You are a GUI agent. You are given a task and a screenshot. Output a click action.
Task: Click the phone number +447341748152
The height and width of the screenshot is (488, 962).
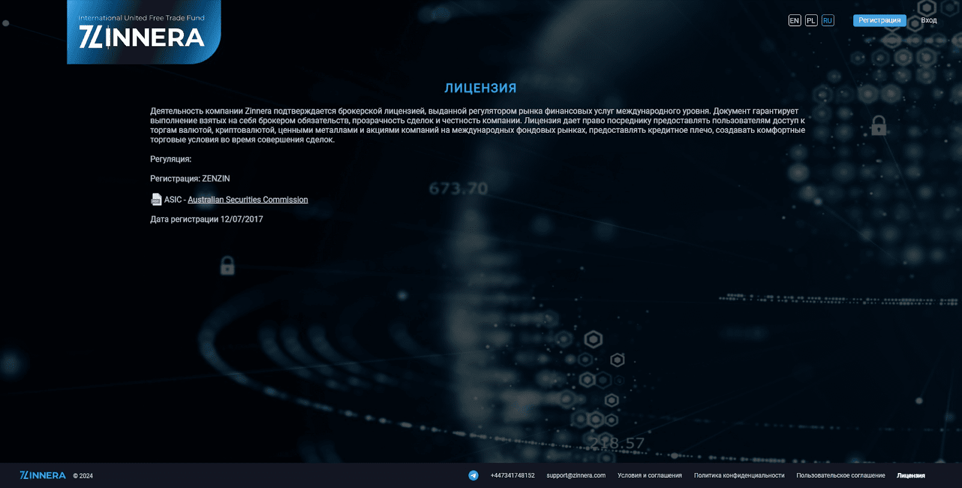tap(512, 475)
